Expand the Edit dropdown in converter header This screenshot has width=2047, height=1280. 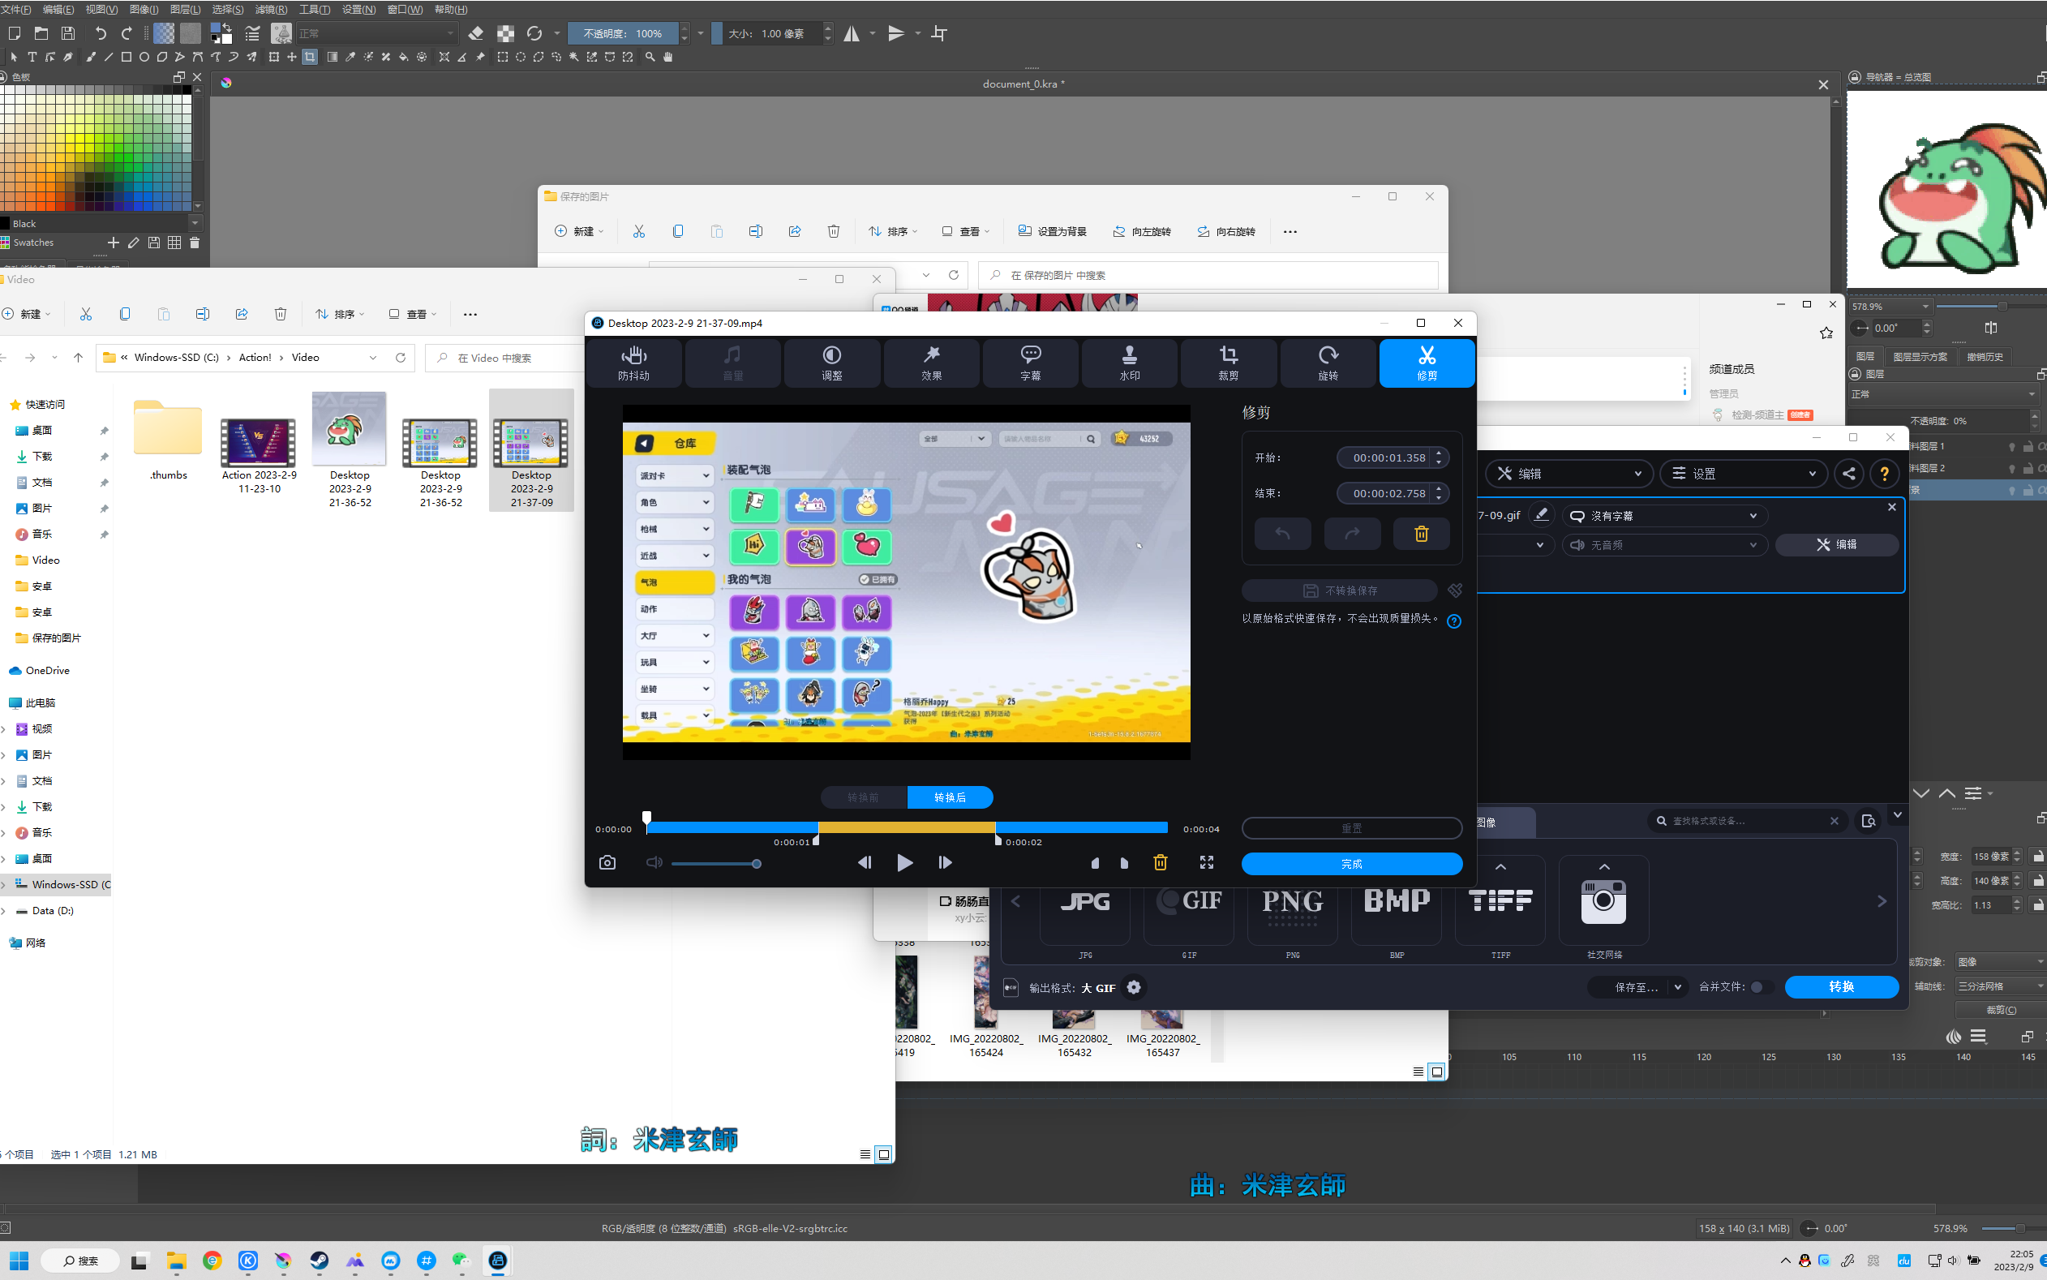click(x=1569, y=474)
